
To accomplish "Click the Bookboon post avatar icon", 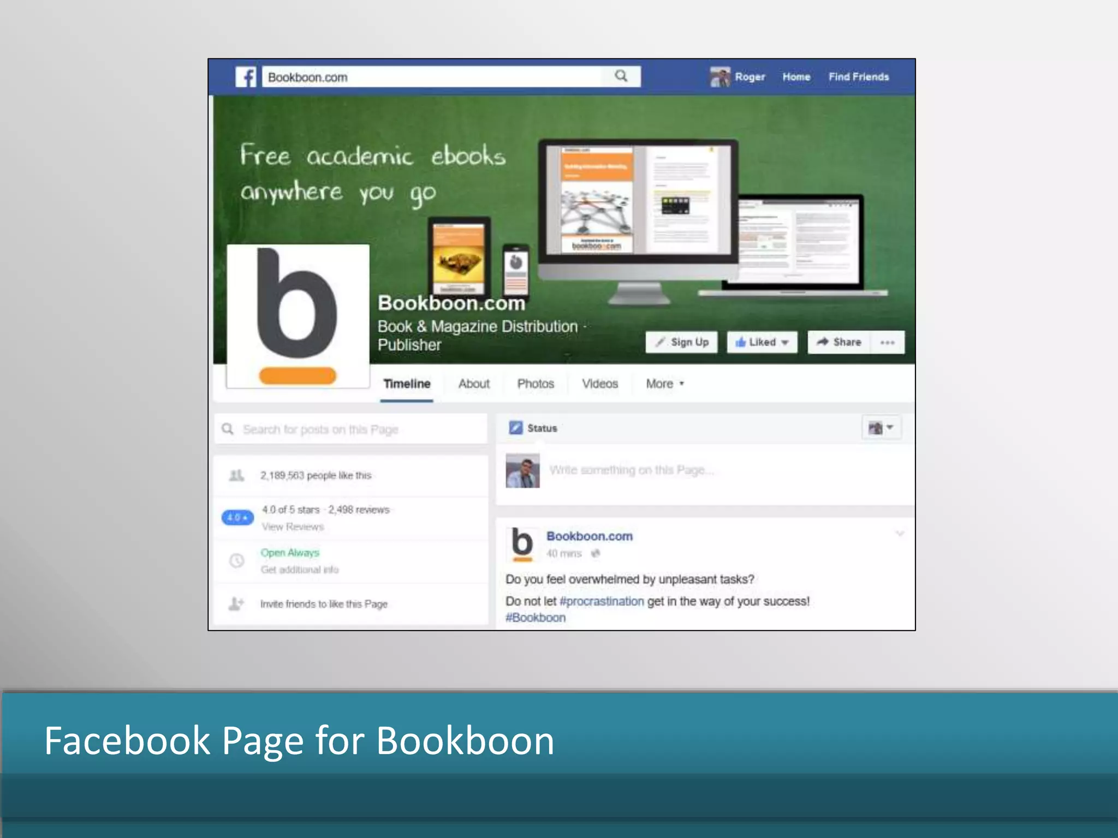I will pyautogui.click(x=522, y=544).
